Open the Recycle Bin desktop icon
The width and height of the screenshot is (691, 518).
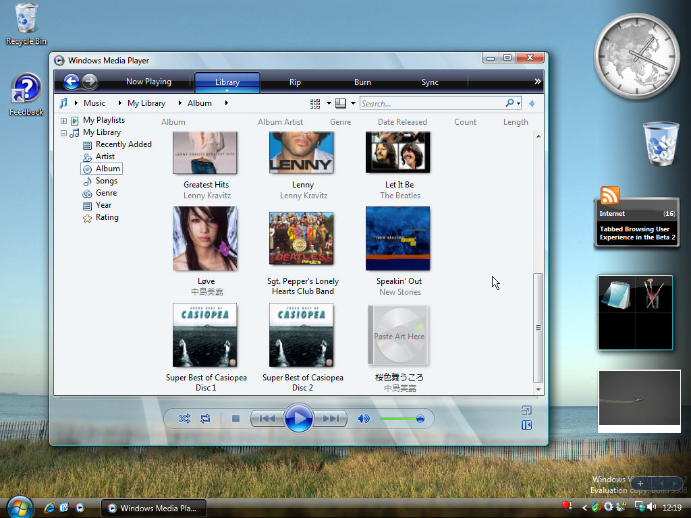pos(26,24)
